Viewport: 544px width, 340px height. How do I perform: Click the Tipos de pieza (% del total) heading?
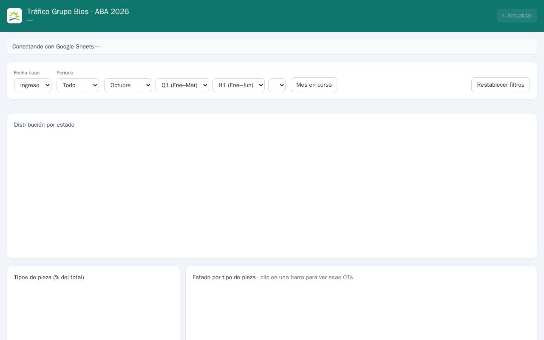pos(49,278)
